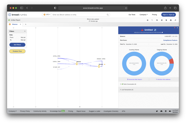This screenshot has width=186, height=123.
Task: Open the BTC currency dropdown
Action: point(47,15)
